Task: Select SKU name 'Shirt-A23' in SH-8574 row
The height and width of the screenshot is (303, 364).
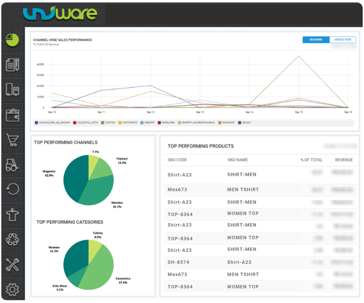Action: tap(239, 262)
